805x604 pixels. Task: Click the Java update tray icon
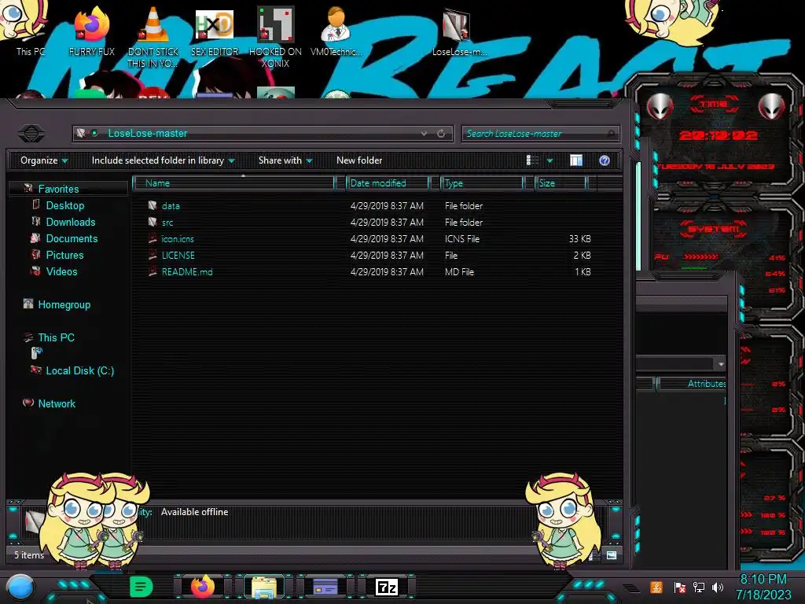[x=656, y=587]
